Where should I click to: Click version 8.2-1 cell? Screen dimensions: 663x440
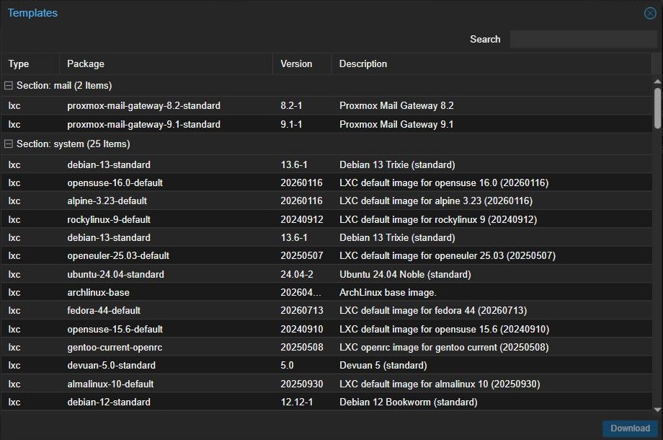pyautogui.click(x=291, y=105)
